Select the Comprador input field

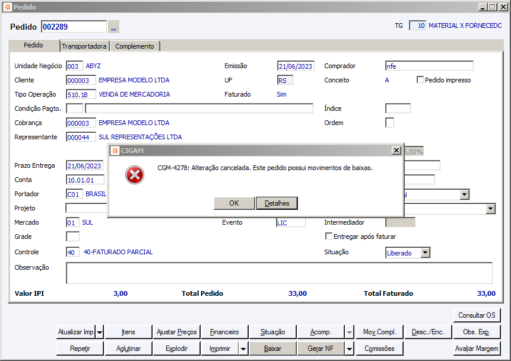coord(429,66)
